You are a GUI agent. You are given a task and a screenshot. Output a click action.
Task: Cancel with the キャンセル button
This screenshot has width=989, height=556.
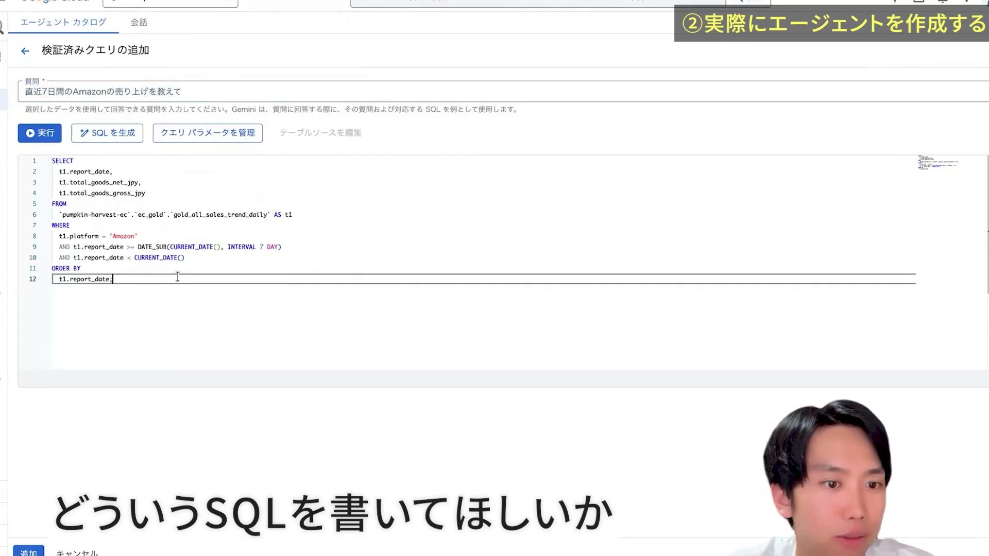(77, 552)
